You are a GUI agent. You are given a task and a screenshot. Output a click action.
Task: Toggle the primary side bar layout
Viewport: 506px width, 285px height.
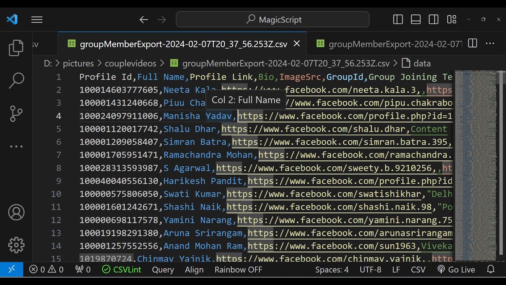398,19
